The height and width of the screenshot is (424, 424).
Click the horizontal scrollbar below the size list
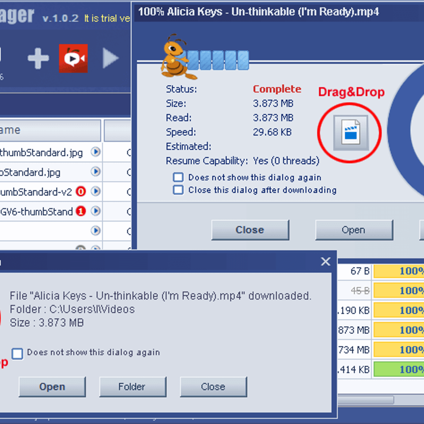[x=366, y=400]
